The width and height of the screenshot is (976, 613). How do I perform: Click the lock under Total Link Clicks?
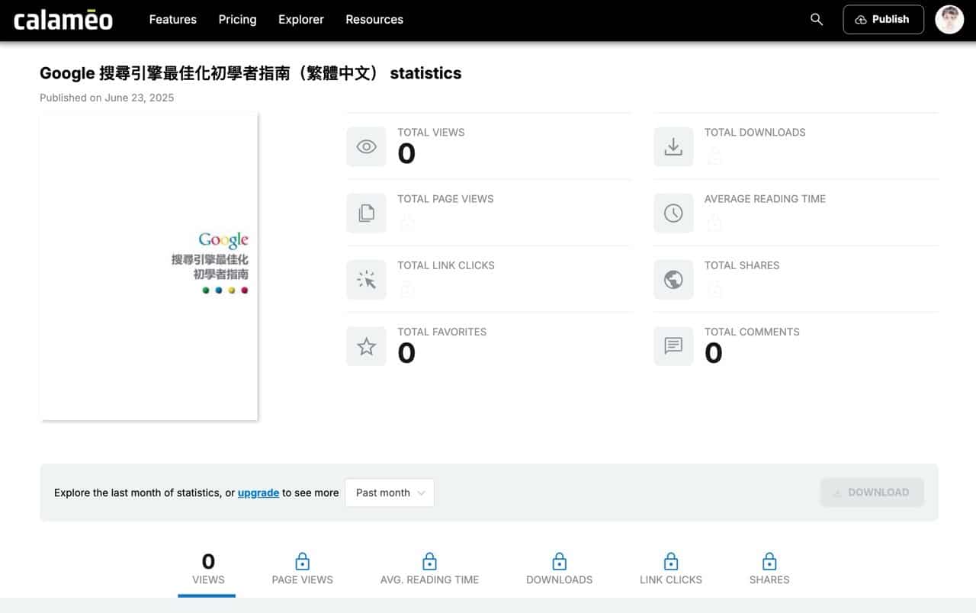[x=407, y=288]
